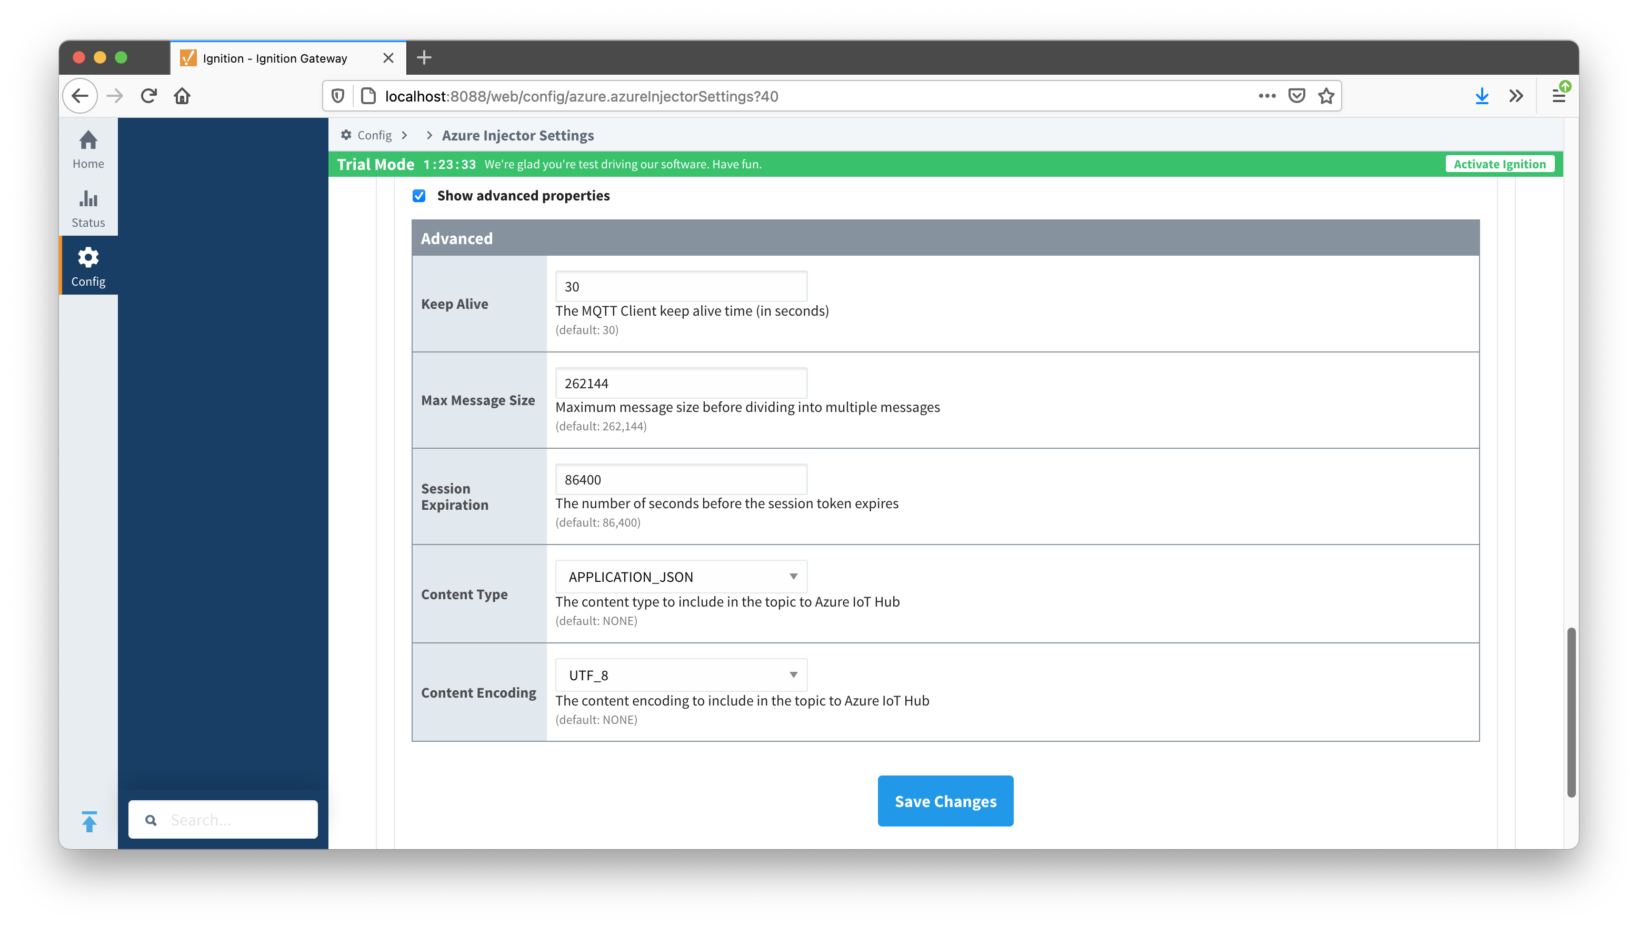Uncheck Show advanced properties checkbox
The image size is (1638, 927).
pyautogui.click(x=419, y=196)
